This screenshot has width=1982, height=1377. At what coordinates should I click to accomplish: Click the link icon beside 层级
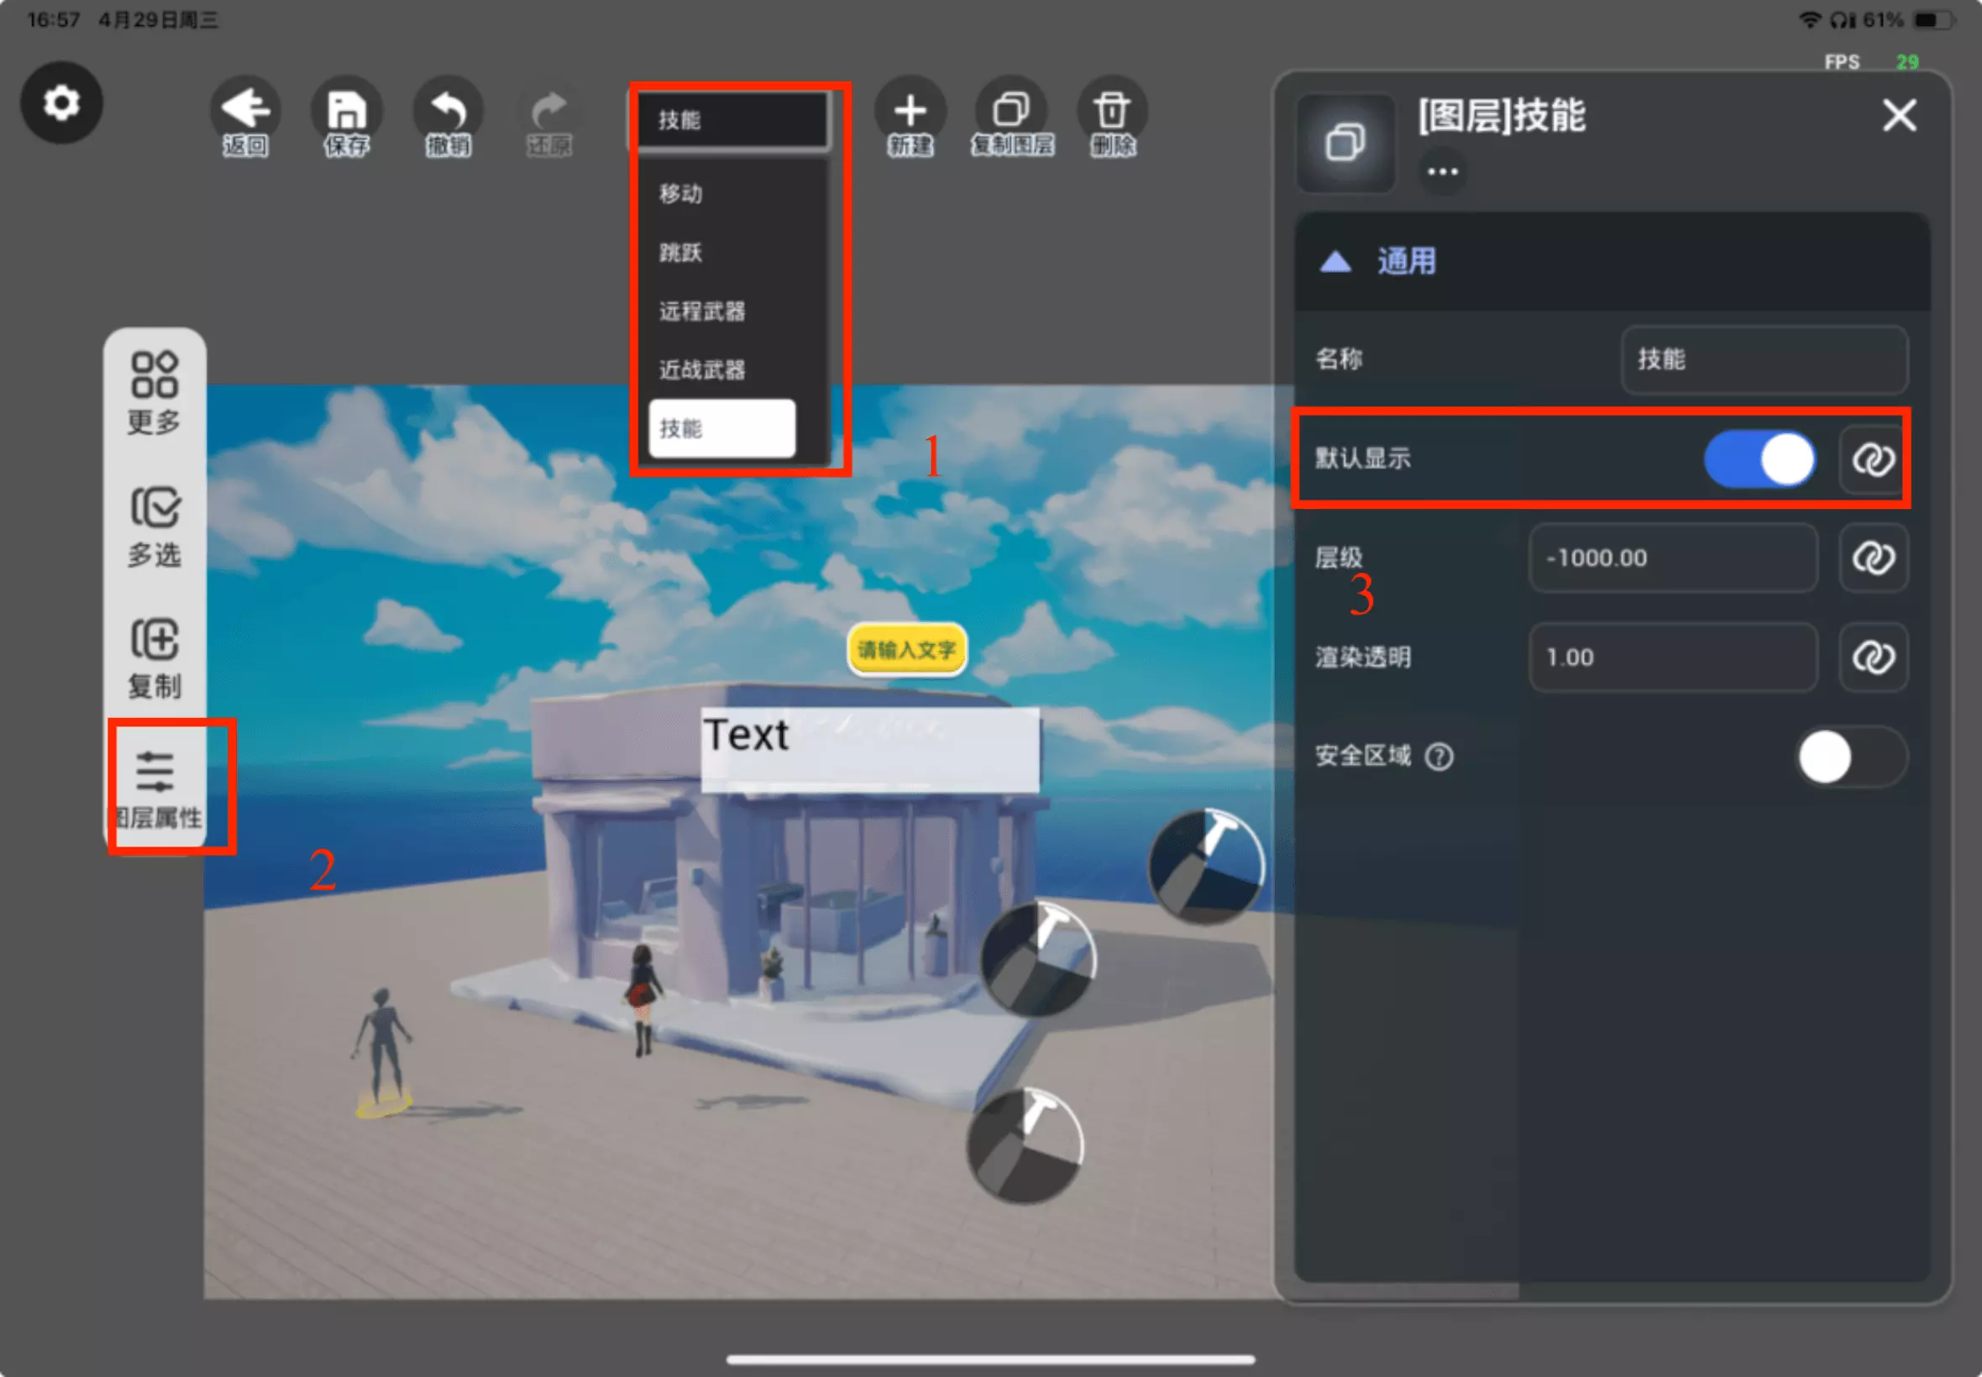(1873, 558)
